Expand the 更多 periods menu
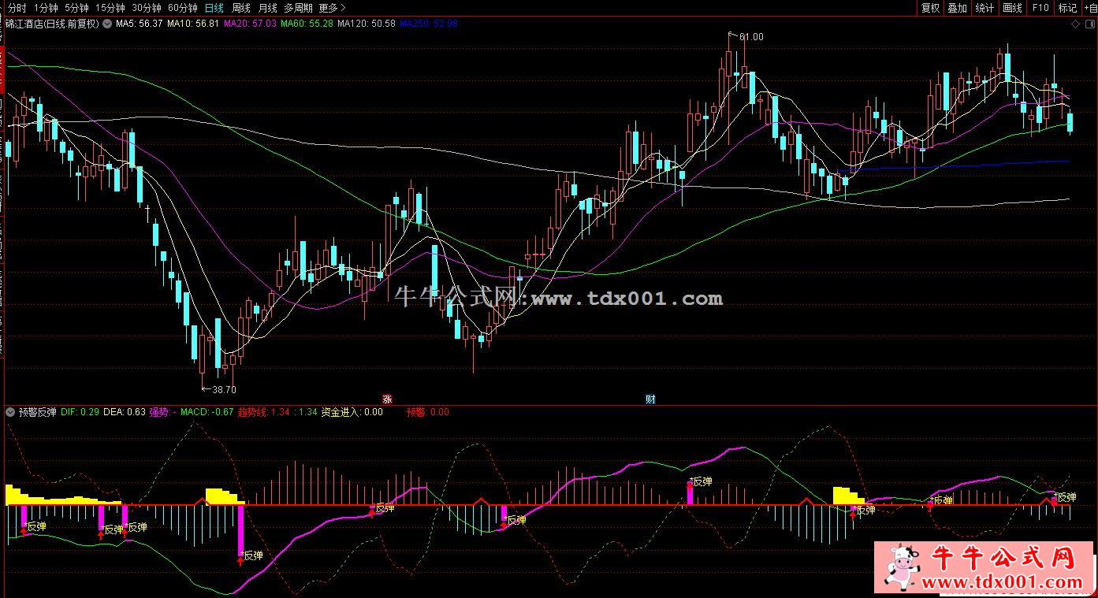Screen dimensions: 1098x598 coord(332,8)
